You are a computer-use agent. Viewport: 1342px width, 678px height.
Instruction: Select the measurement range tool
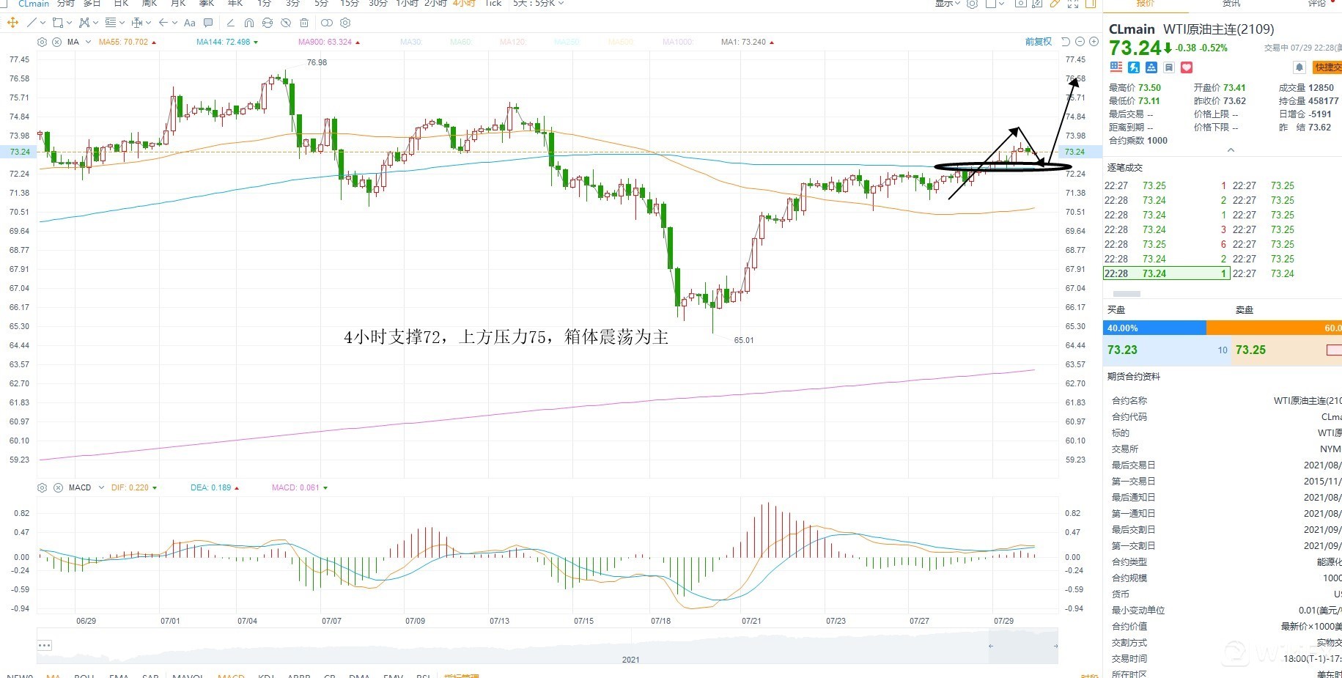click(136, 23)
